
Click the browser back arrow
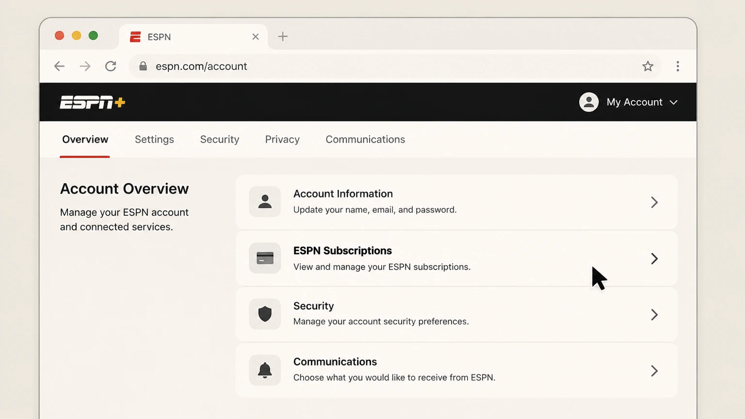tap(59, 66)
